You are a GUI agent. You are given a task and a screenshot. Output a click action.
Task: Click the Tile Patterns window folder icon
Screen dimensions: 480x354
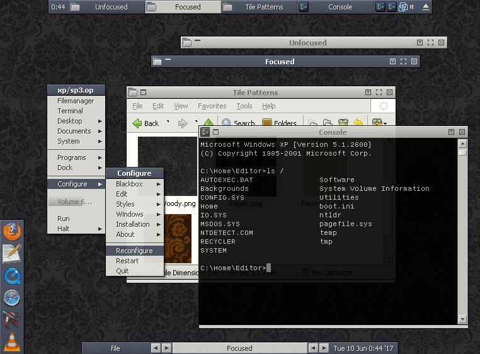pos(132,92)
